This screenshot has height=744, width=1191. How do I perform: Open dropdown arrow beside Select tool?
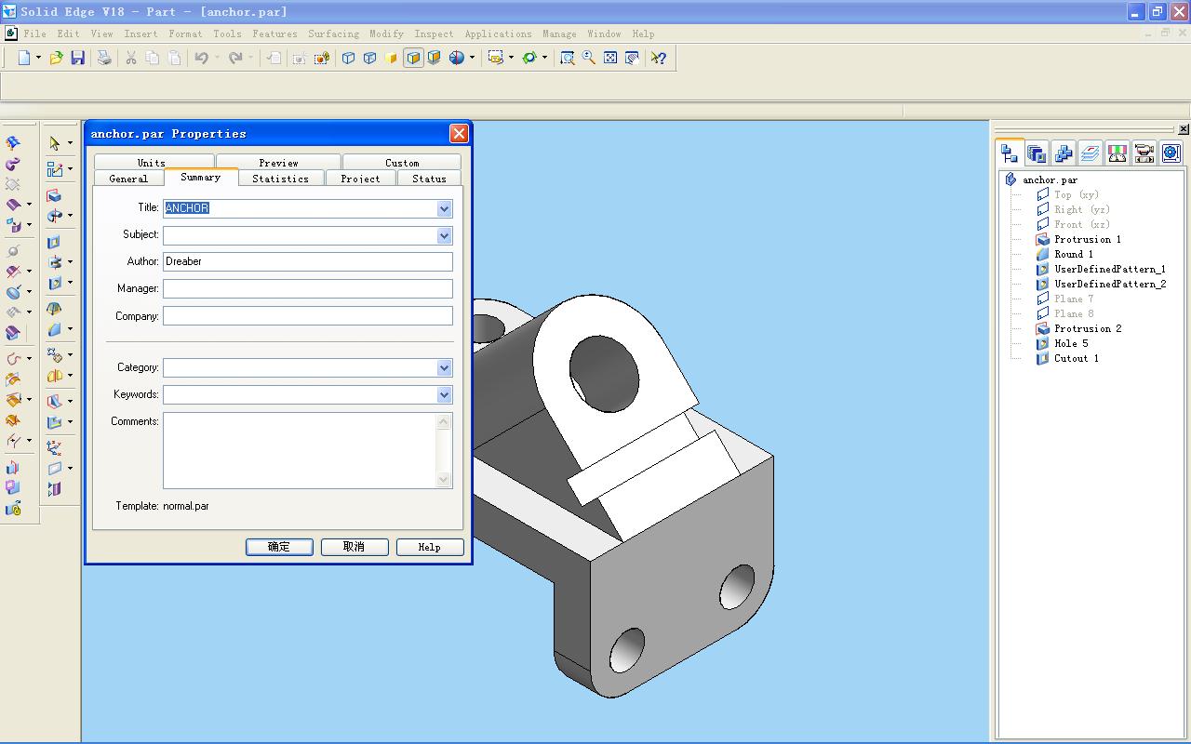coord(70,143)
